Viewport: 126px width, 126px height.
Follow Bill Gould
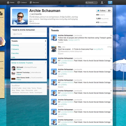point(19,69)
